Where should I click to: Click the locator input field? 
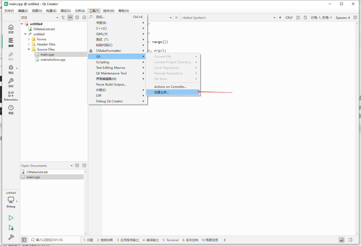[55, 240]
